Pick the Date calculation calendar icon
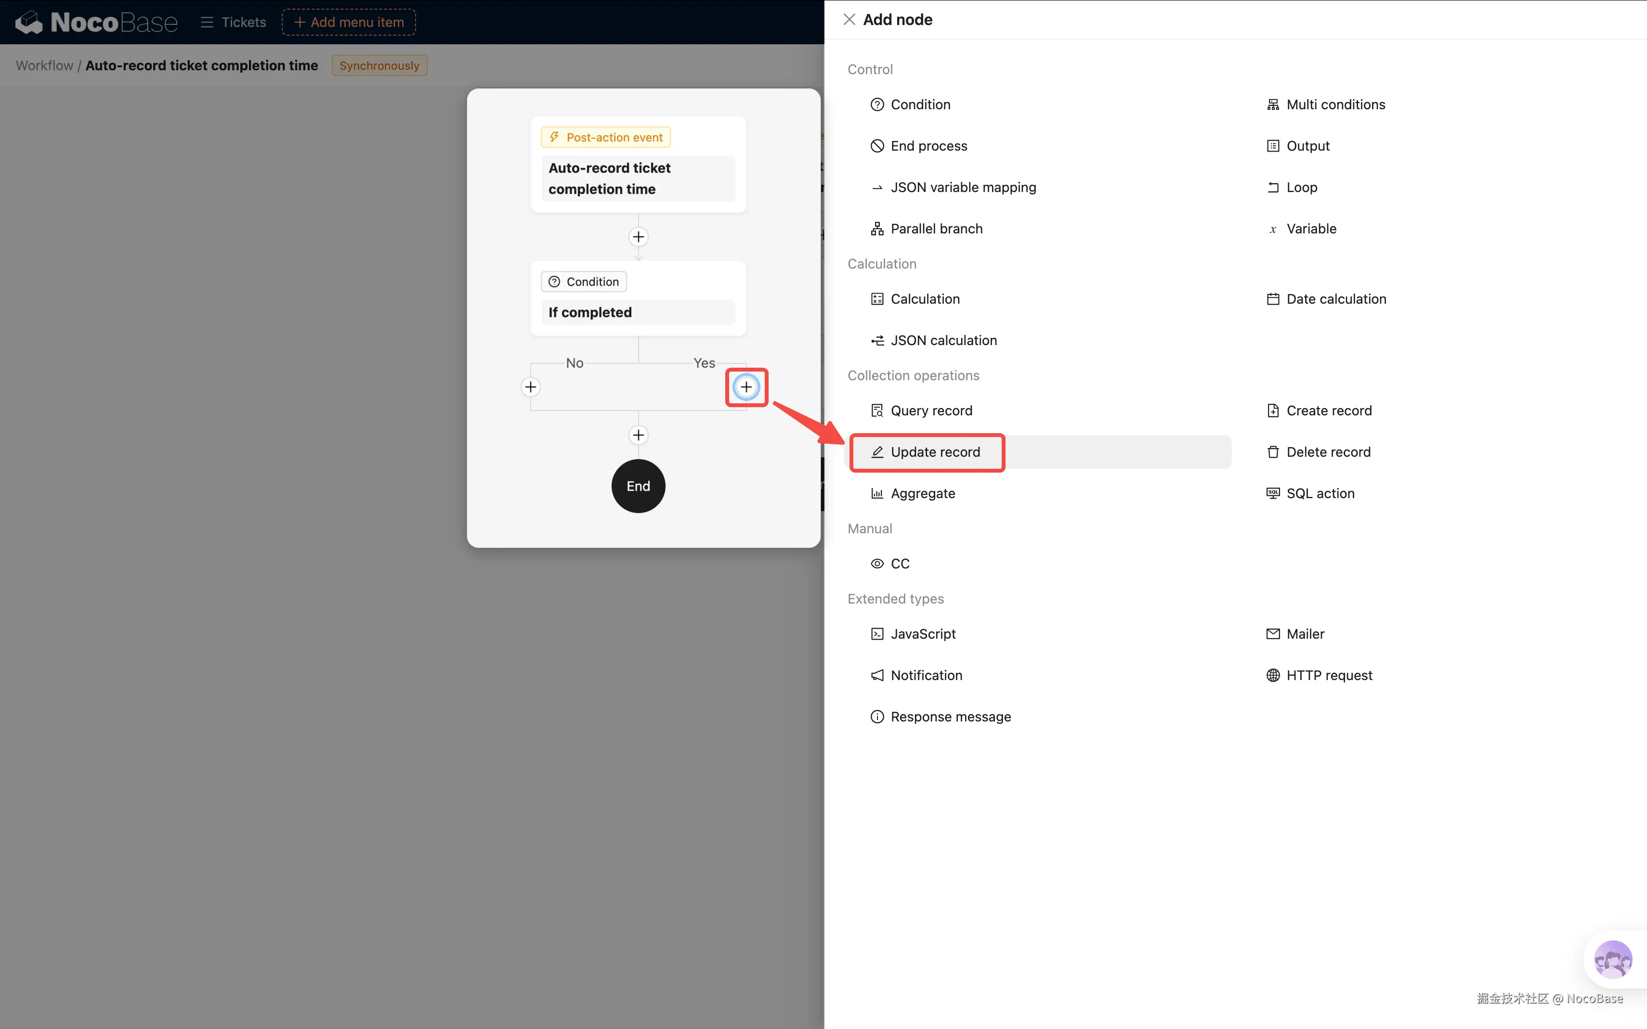This screenshot has width=1647, height=1029. 1272,299
